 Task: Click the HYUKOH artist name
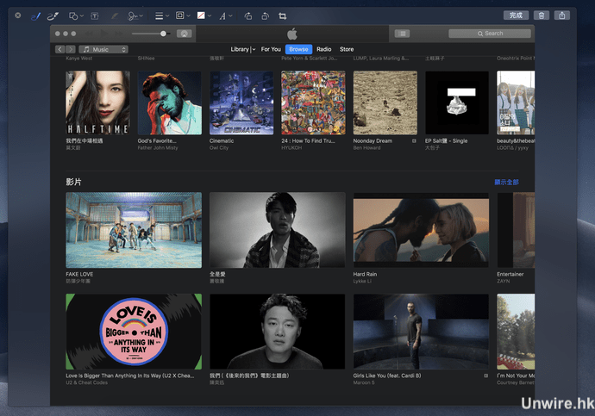[291, 148]
